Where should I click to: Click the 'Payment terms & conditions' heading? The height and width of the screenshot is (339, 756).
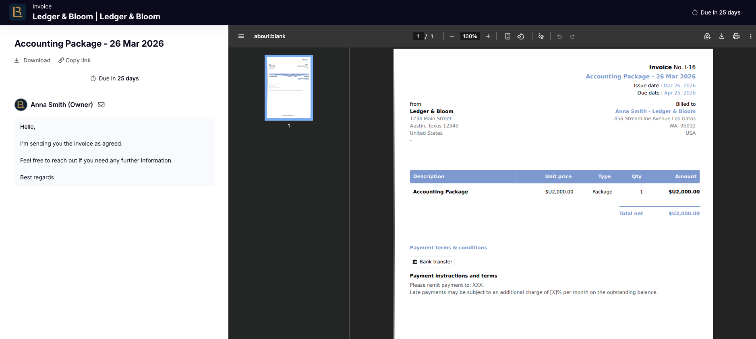coord(448,248)
